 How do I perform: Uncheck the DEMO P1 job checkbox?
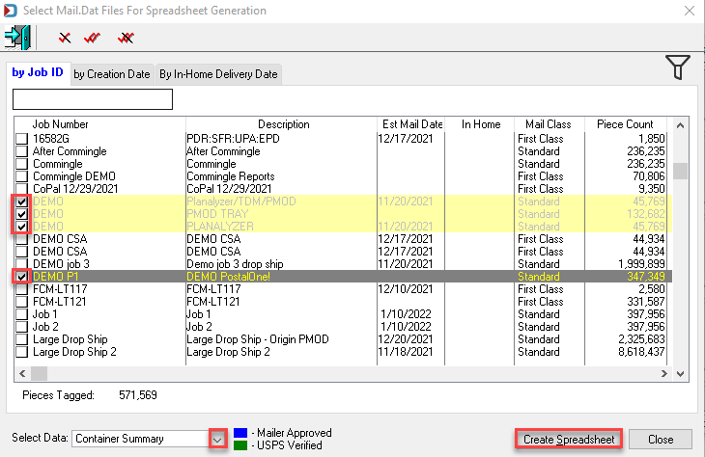point(21,277)
